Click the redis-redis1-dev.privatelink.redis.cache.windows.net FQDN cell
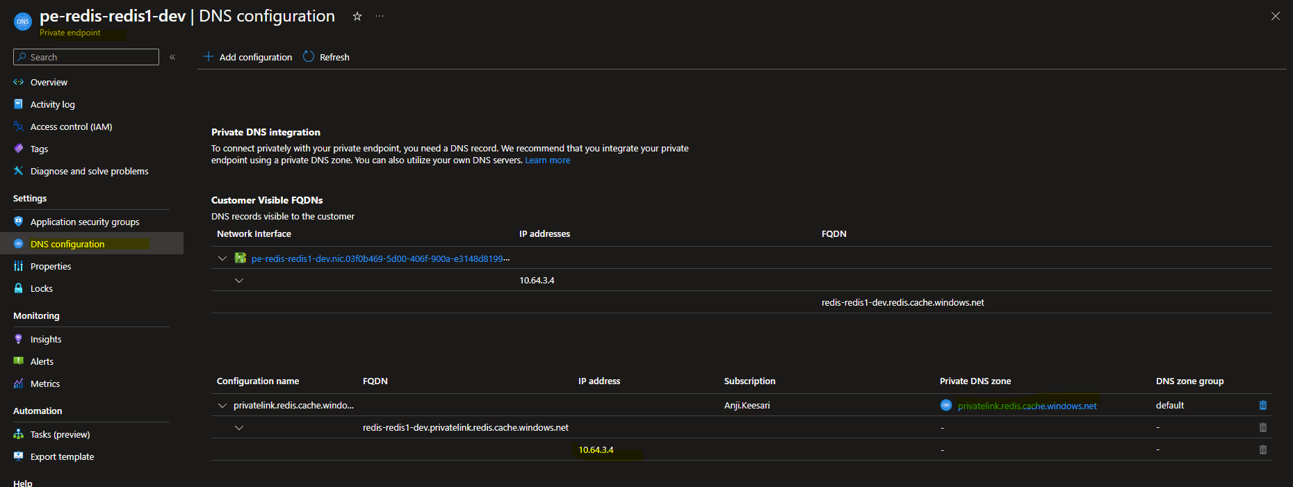Image resolution: width=1293 pixels, height=487 pixels. coord(466,427)
